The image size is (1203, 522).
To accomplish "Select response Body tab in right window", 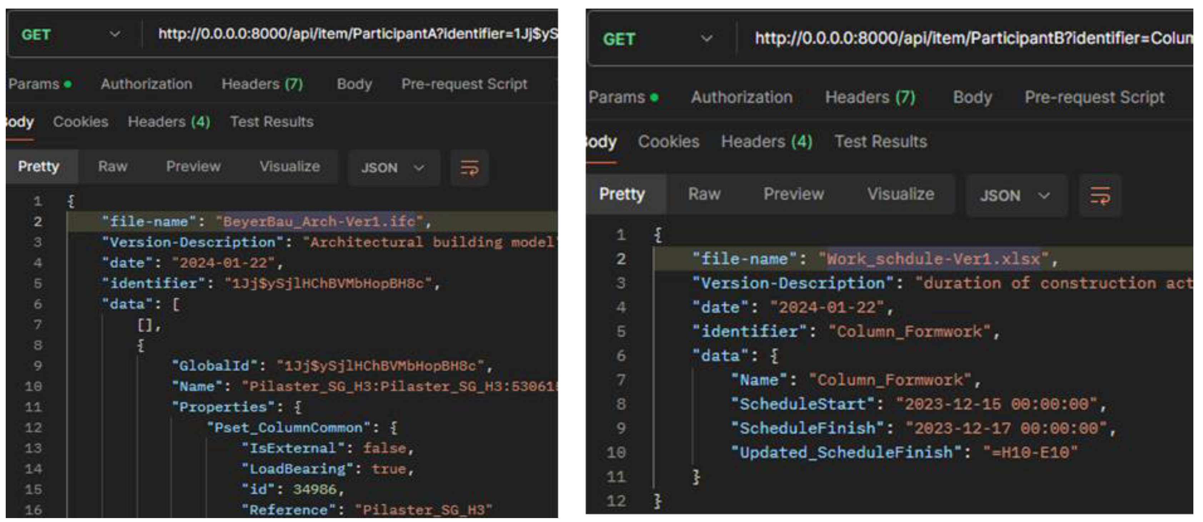I will coord(602,142).
